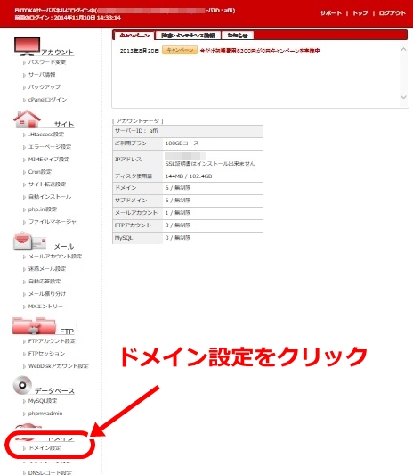
Task: Open cPanelログイン sidebar link
Action: click(x=47, y=99)
